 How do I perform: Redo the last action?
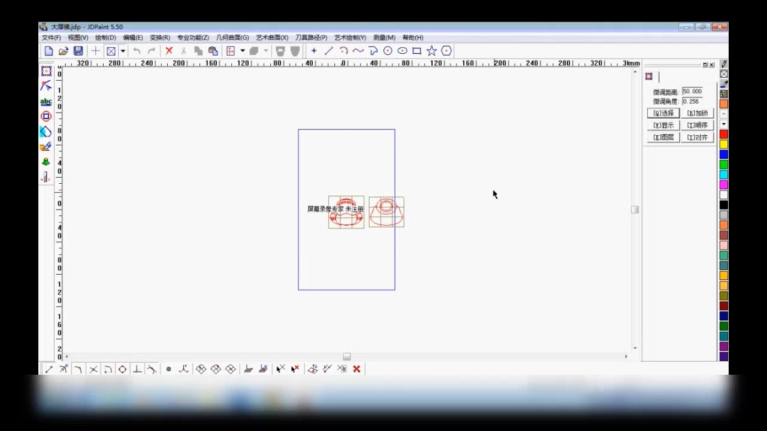(152, 51)
